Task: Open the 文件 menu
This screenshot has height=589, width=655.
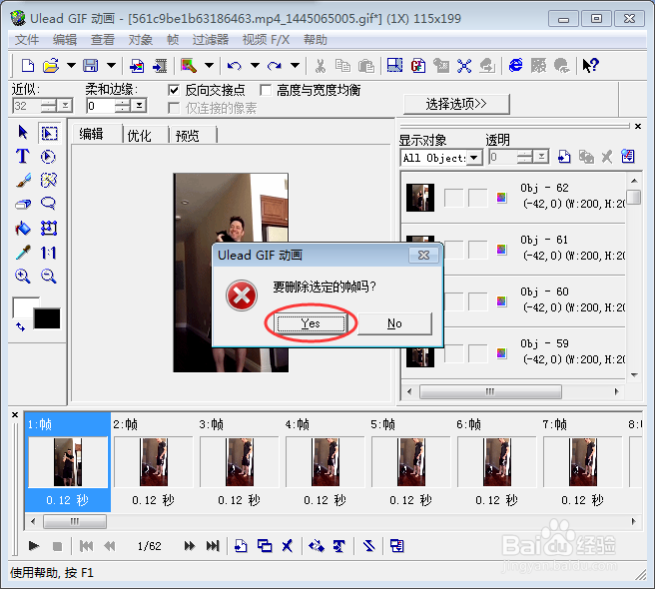Action: [27, 40]
